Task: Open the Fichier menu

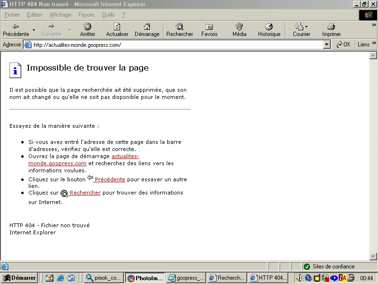Action: [x=12, y=15]
